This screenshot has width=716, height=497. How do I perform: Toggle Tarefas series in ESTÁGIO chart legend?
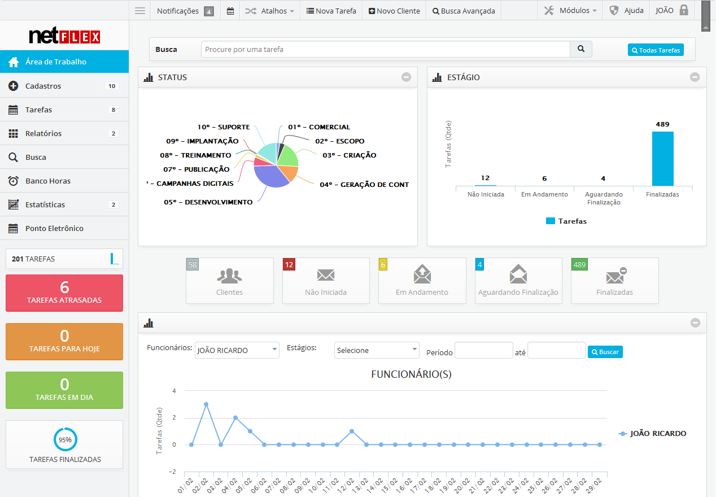566,221
